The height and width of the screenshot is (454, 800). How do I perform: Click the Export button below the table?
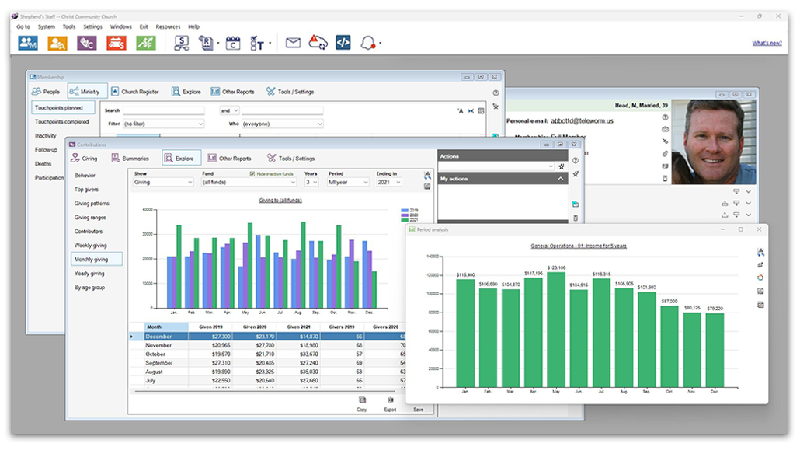coord(390,404)
